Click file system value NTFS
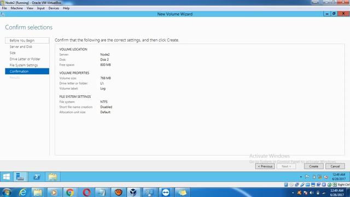The height and width of the screenshot is (197, 350). [104, 102]
